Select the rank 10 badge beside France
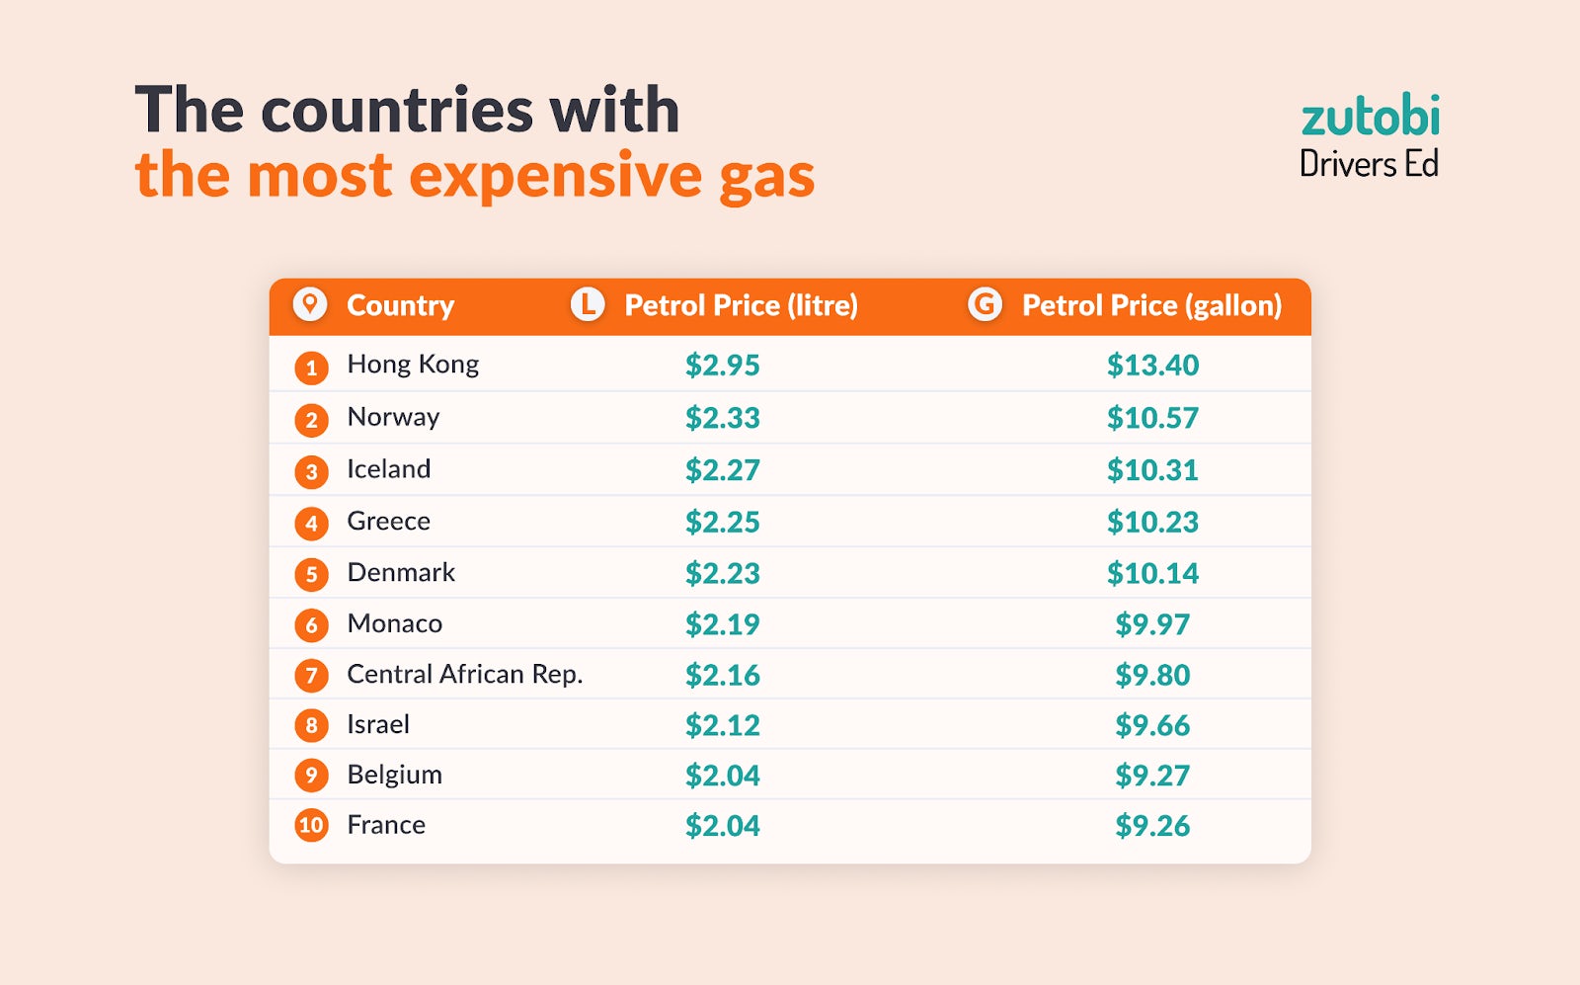1580x985 pixels. pos(311,825)
